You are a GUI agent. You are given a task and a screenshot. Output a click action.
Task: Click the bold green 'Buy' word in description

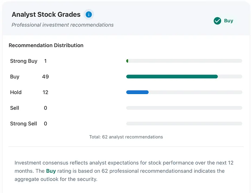(51, 171)
